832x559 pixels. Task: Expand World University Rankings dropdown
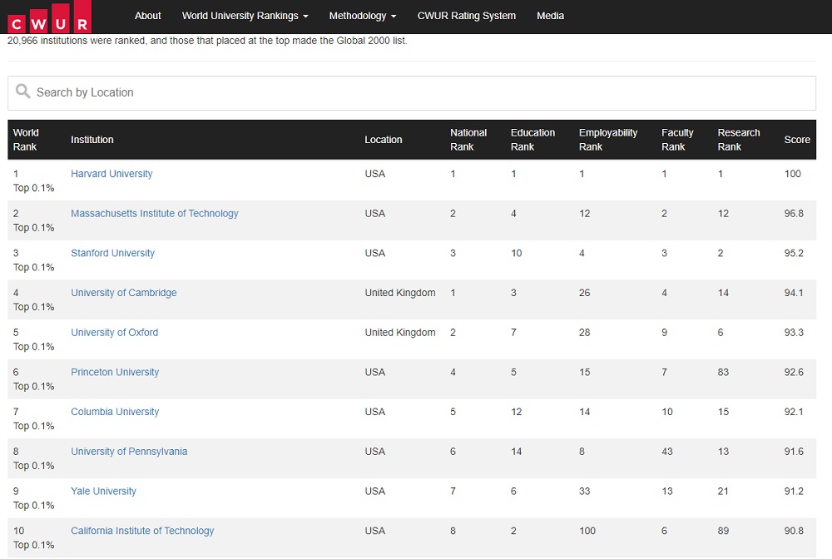[x=245, y=16]
